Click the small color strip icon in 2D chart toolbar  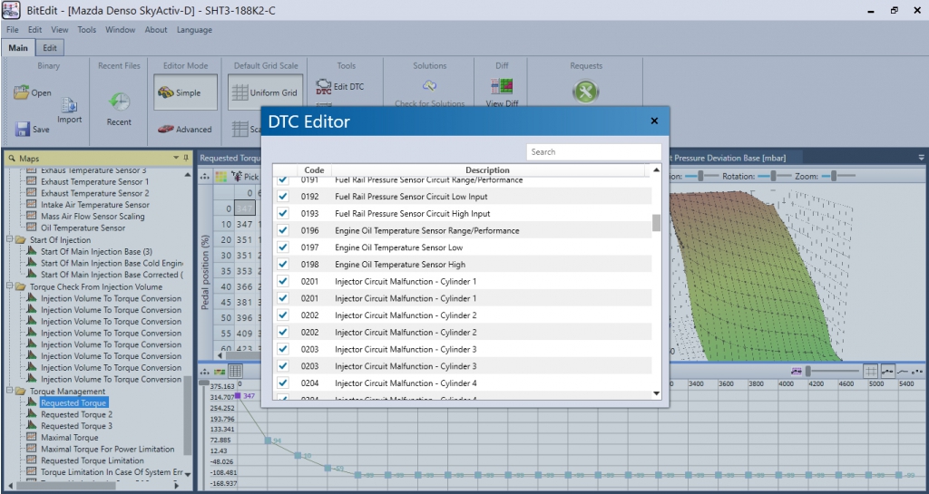[220, 371]
